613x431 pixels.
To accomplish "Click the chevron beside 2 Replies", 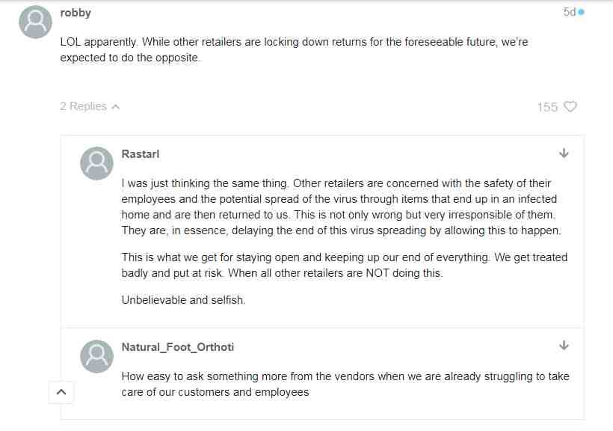I will click(x=115, y=106).
